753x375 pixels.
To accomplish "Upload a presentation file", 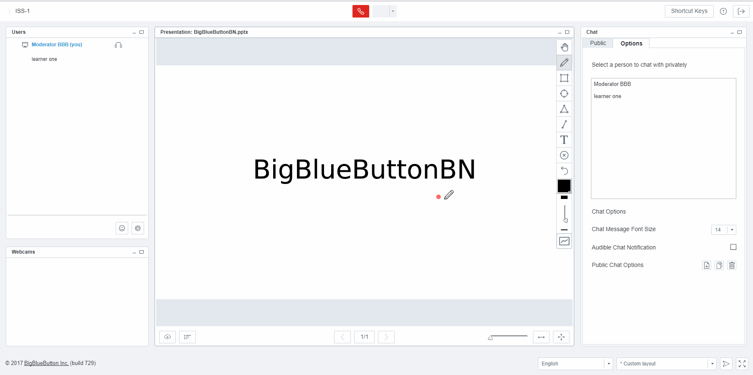I will pyautogui.click(x=167, y=337).
